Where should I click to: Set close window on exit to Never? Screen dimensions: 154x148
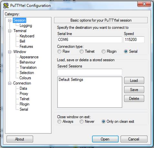81,122
